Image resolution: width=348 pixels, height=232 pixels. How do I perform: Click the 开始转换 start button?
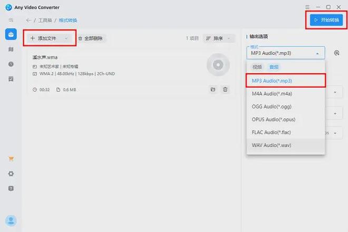coord(326,20)
